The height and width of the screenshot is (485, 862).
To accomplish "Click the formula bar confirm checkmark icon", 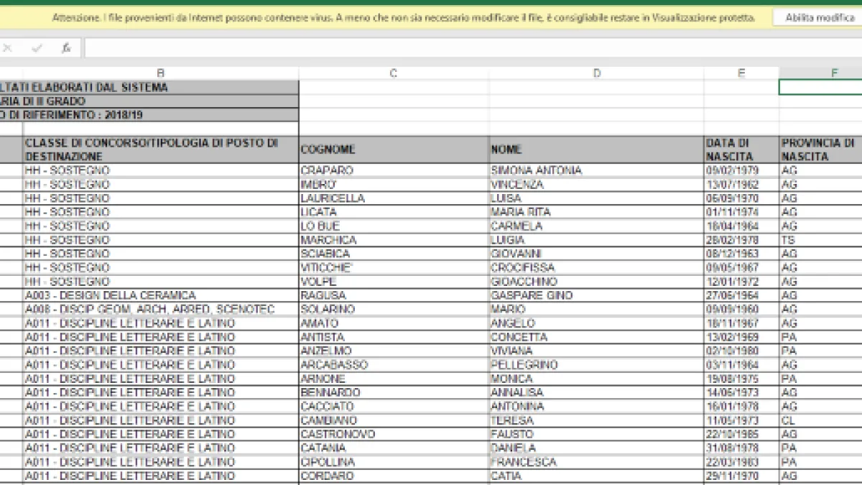I will [x=37, y=48].
